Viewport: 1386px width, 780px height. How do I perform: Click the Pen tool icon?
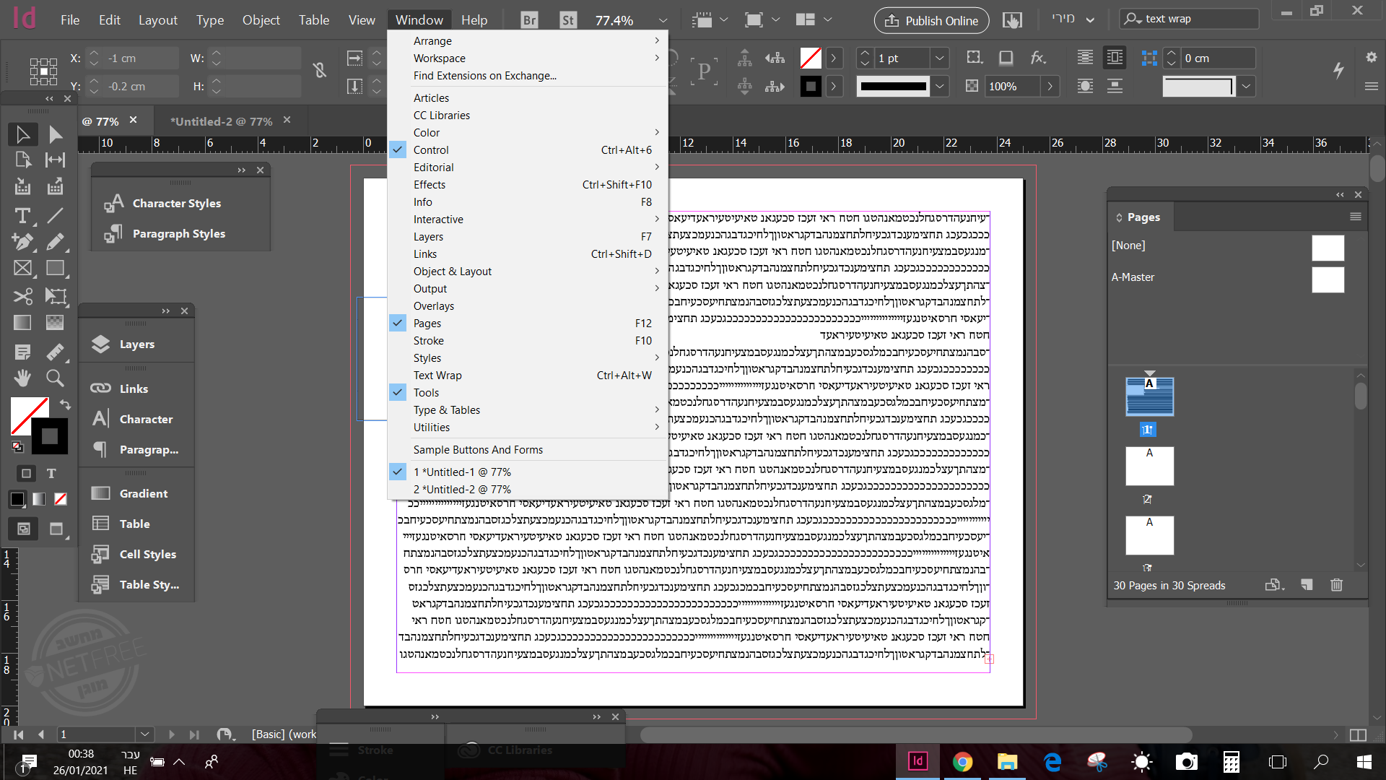point(22,242)
